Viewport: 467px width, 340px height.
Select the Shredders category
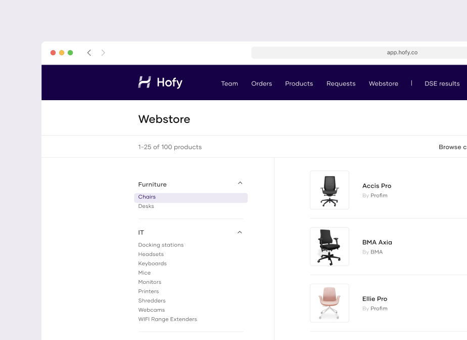click(x=152, y=301)
